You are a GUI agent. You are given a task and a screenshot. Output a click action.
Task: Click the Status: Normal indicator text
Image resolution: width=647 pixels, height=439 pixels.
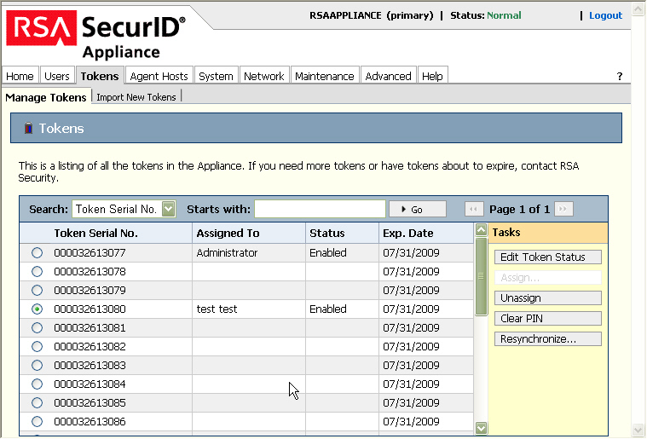point(486,15)
